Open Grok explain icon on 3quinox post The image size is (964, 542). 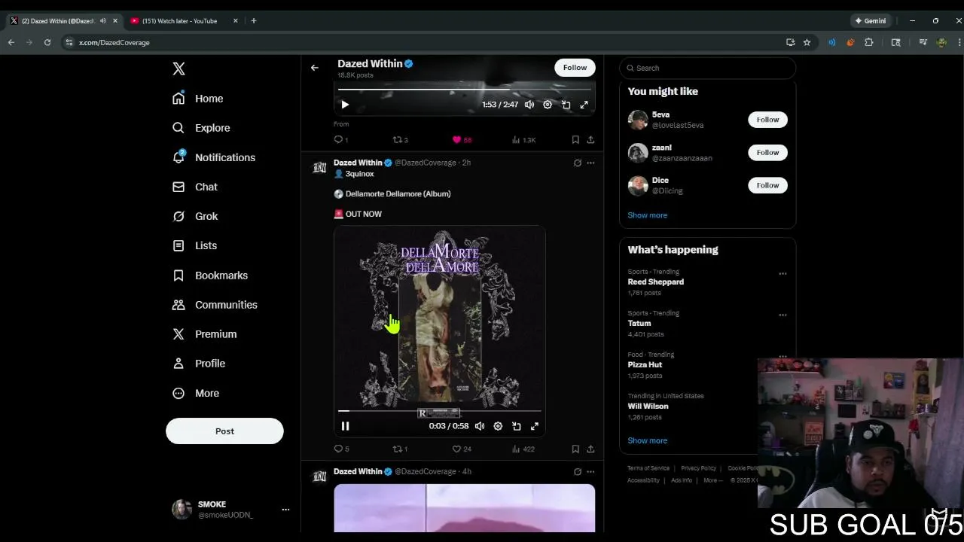coord(578,163)
